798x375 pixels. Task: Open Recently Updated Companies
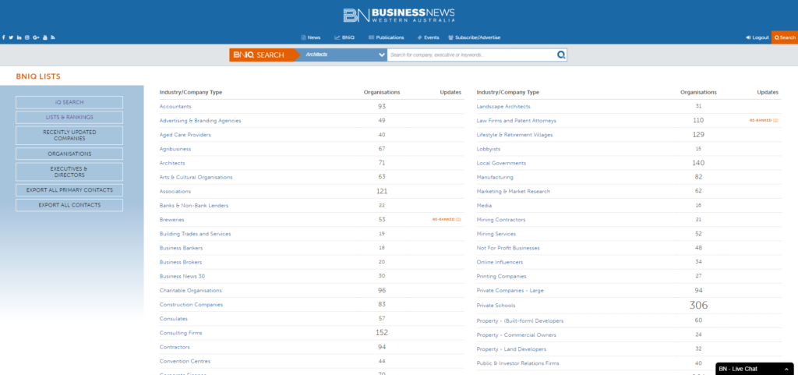[x=69, y=136]
